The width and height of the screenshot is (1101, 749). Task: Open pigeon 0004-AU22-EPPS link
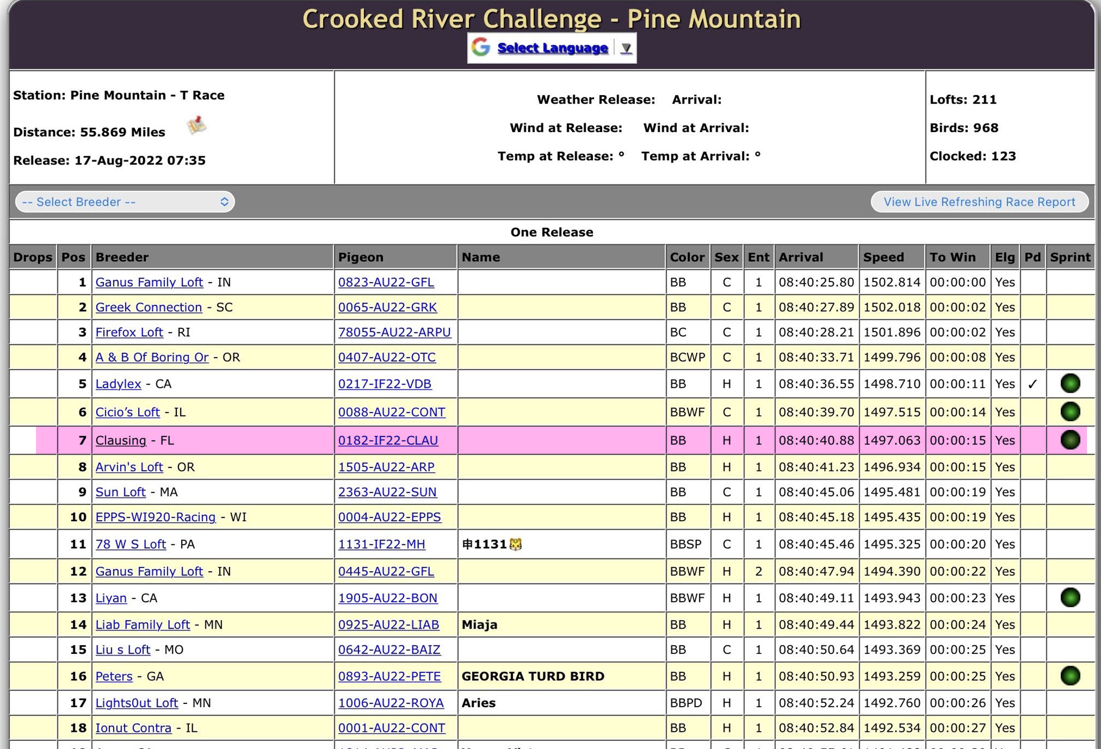click(389, 517)
